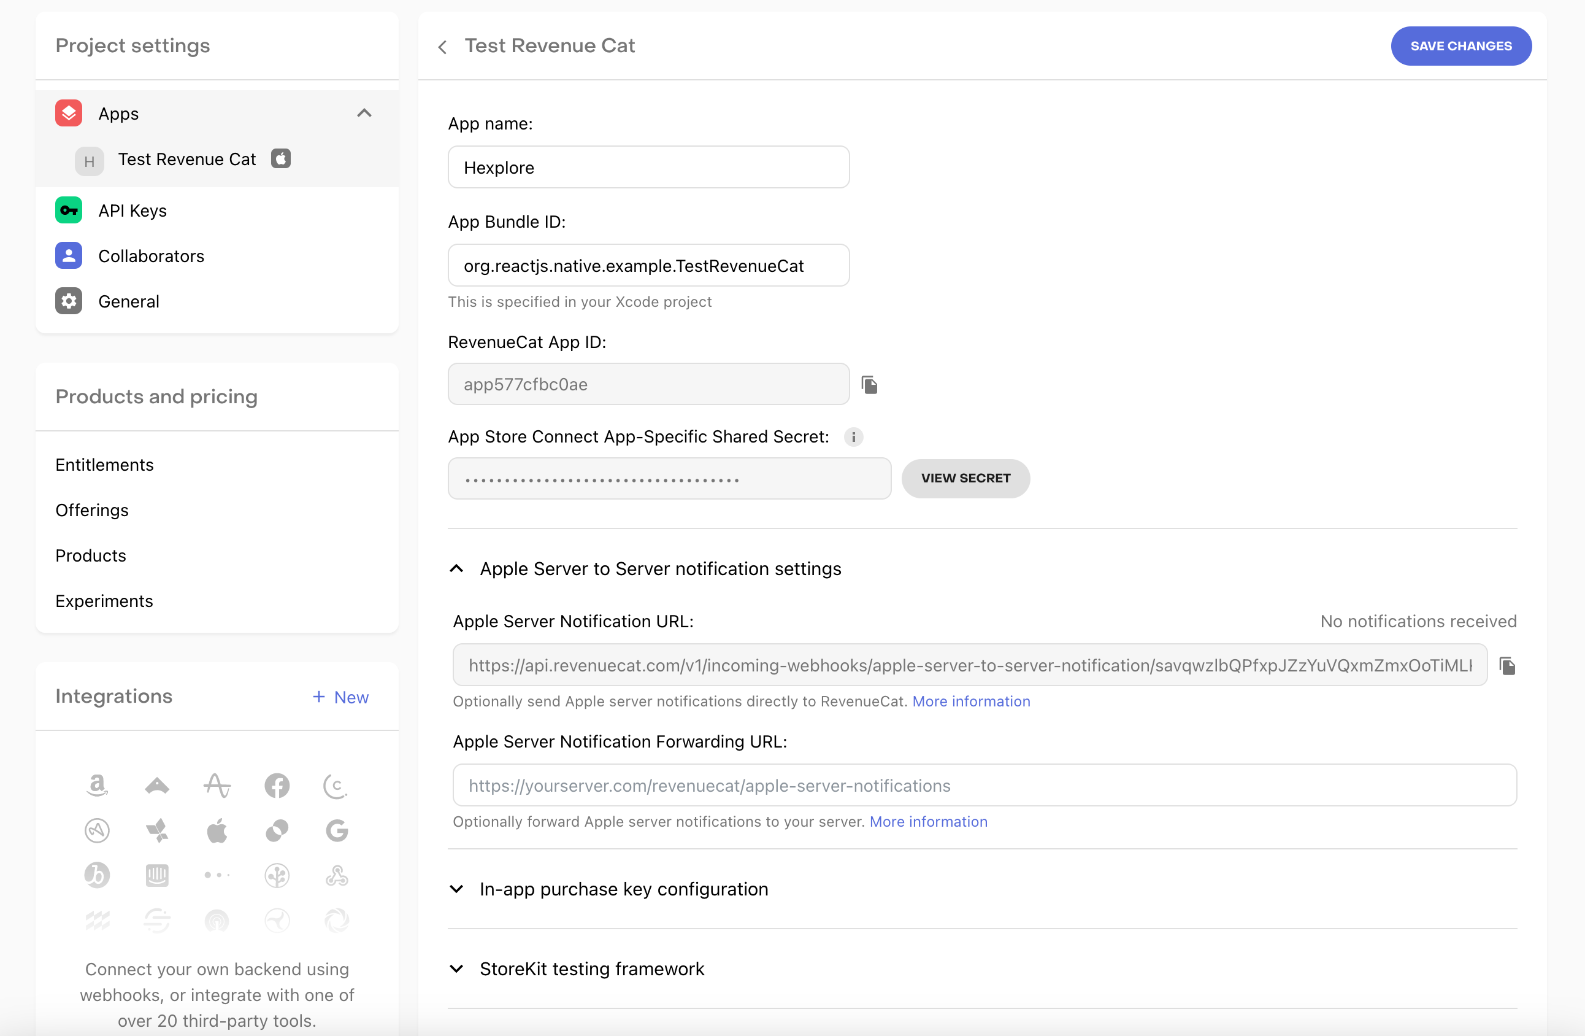Click the Intercom integration icon
The height and width of the screenshot is (1036, 1585).
click(157, 875)
